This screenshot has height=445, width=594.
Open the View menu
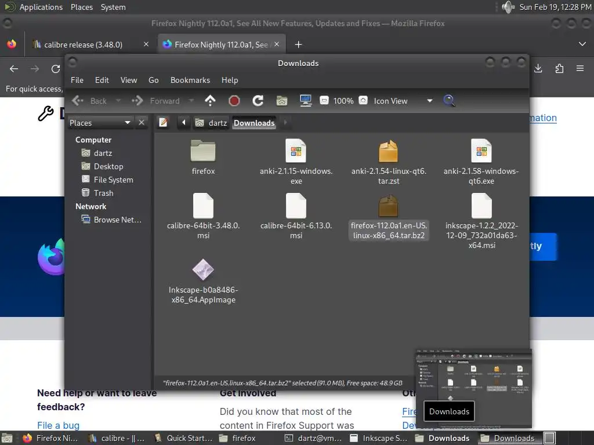coord(129,80)
